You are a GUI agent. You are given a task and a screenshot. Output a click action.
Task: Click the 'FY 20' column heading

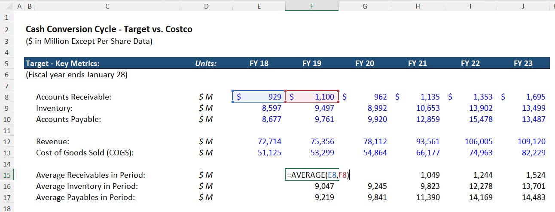(x=365, y=64)
